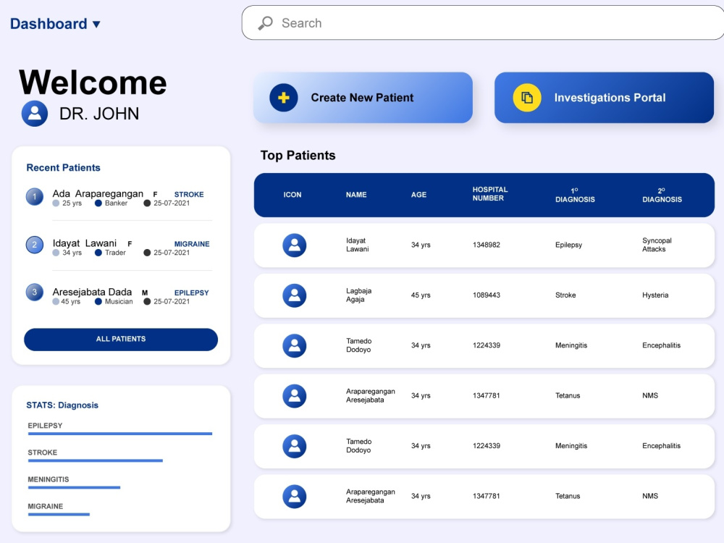Click the MENINGITIS stats bar
Viewport: 724px width, 543px height.
coord(74,487)
